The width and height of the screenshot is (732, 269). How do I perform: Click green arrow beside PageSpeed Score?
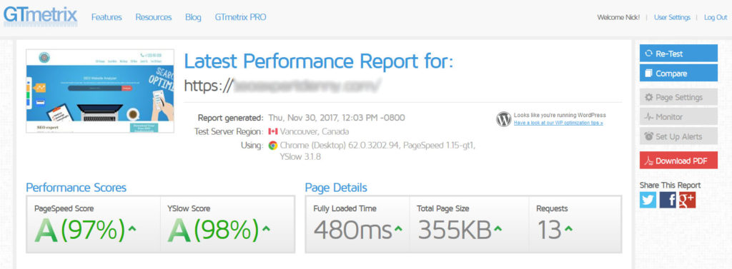point(132,228)
